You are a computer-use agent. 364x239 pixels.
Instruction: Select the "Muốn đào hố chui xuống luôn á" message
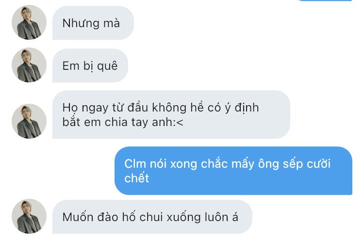[x=152, y=217]
